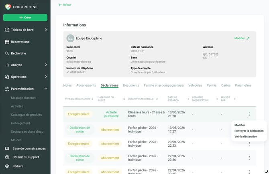Screen dimensions: 269x174
Task: Choose Voir la déclaration in the menu
Action: tap(246, 136)
